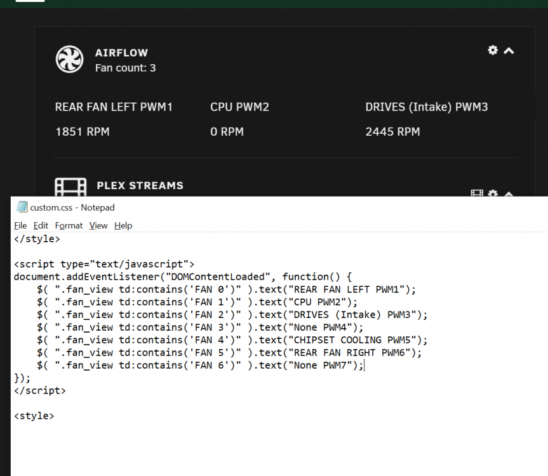Viewport: 548px width, 476px height.
Task: Place cursor on the REAR FAN RIGHT PWM6 line
Action: 229,352
